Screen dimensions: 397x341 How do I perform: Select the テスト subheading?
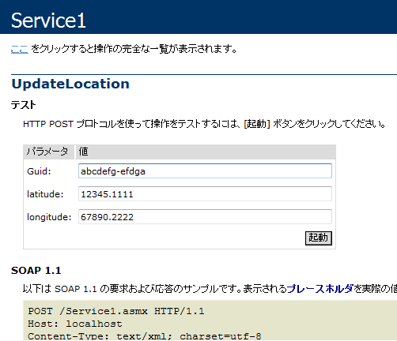[24, 105]
